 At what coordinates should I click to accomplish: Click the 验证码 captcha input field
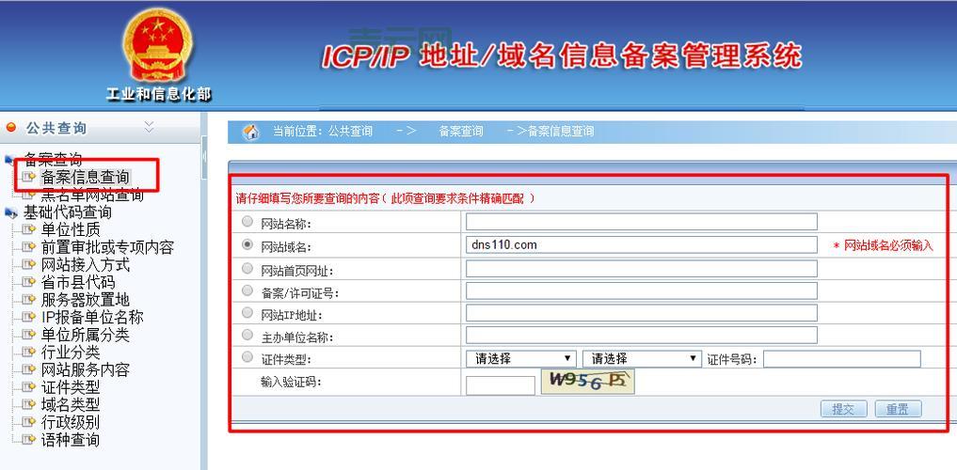pos(501,385)
